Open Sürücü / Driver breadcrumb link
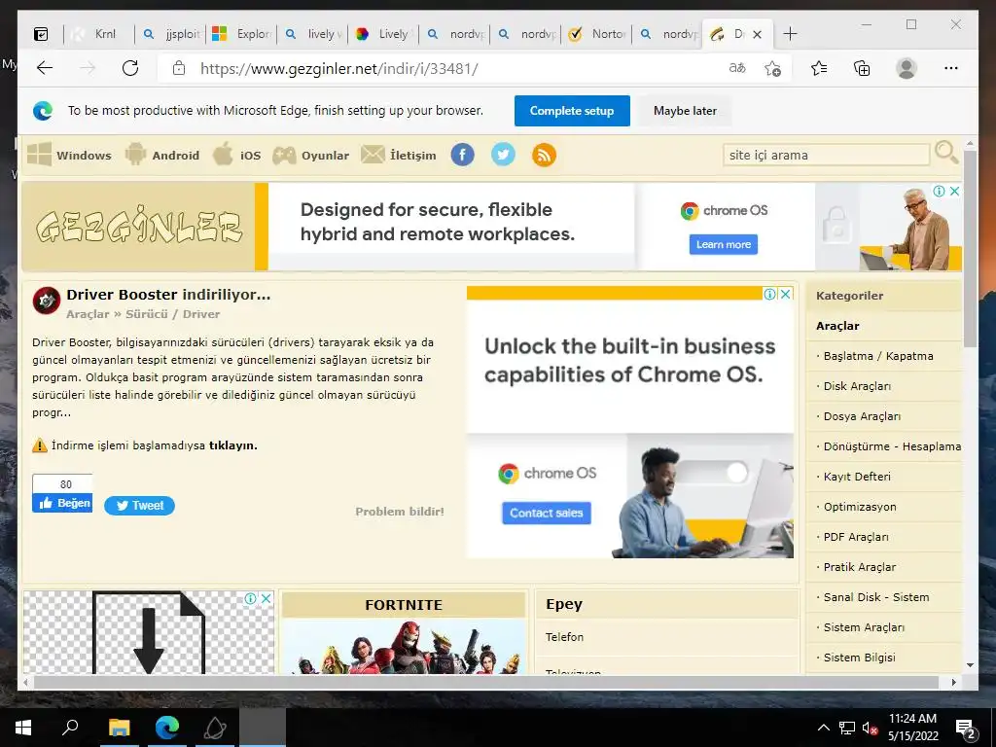The height and width of the screenshot is (747, 996). 173,314
